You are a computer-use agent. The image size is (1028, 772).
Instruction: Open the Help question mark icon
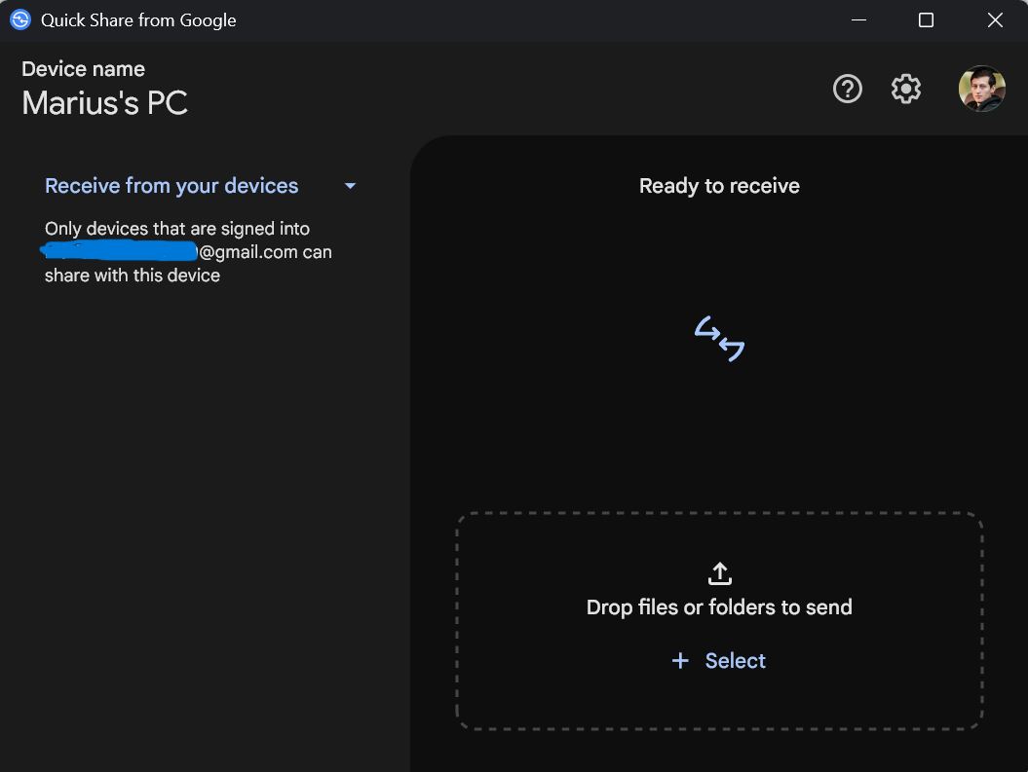pyautogui.click(x=847, y=89)
